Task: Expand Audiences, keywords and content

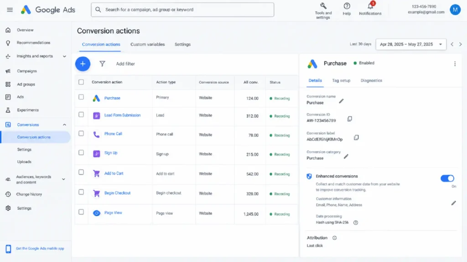Action: click(x=63, y=179)
